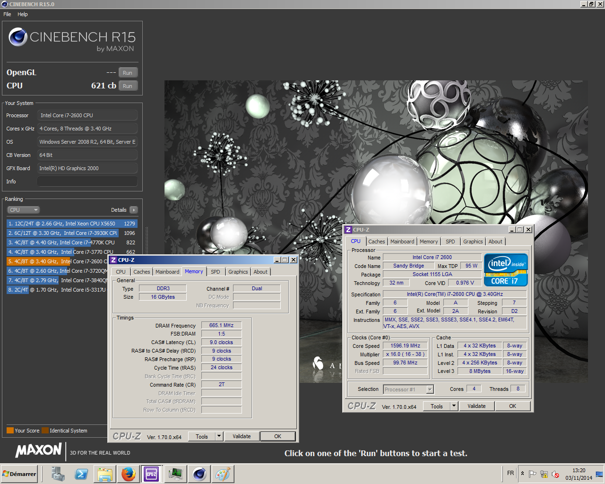Click Validate in Memory CPU-Z window
The width and height of the screenshot is (605, 484).
pos(242,436)
